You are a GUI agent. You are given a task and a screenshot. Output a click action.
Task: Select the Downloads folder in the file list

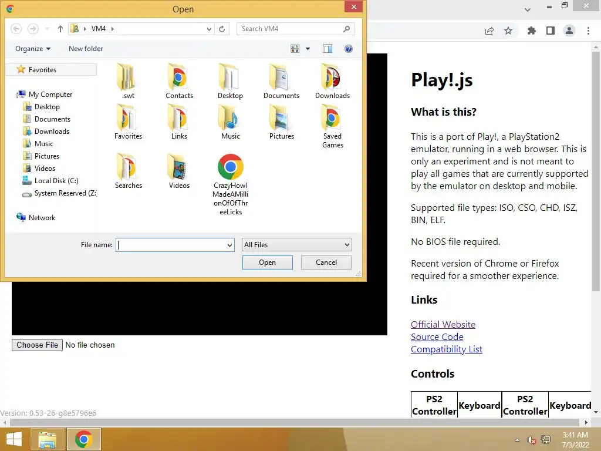point(332,81)
